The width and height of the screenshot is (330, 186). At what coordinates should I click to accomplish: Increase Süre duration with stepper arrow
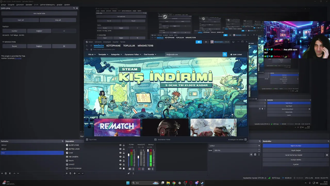coord(259,150)
